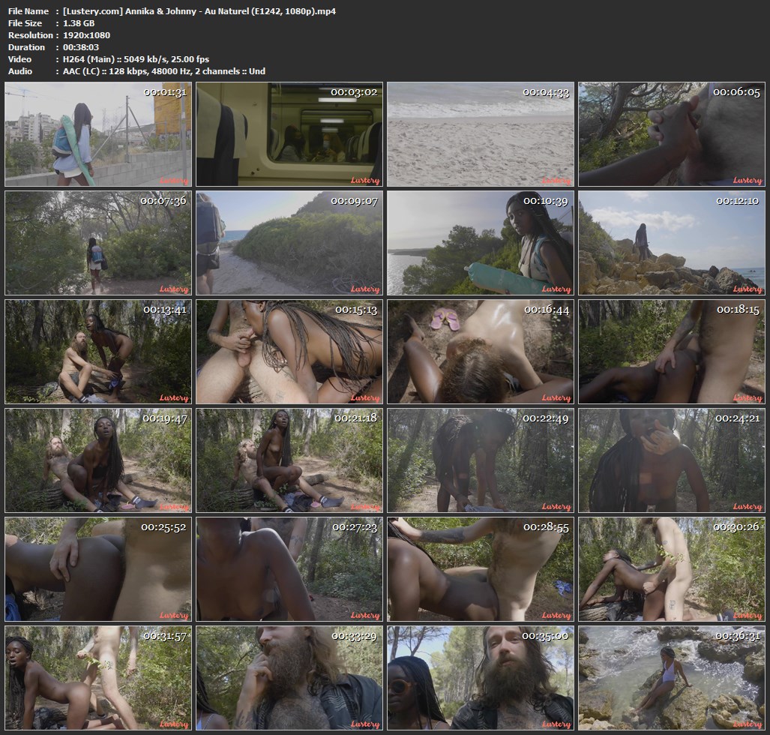Click the thumbnail timestamped 00:13:41
The width and height of the screenshot is (770, 735).
(x=98, y=352)
